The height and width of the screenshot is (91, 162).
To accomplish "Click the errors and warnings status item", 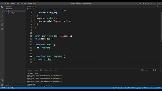I will coord(4,88).
